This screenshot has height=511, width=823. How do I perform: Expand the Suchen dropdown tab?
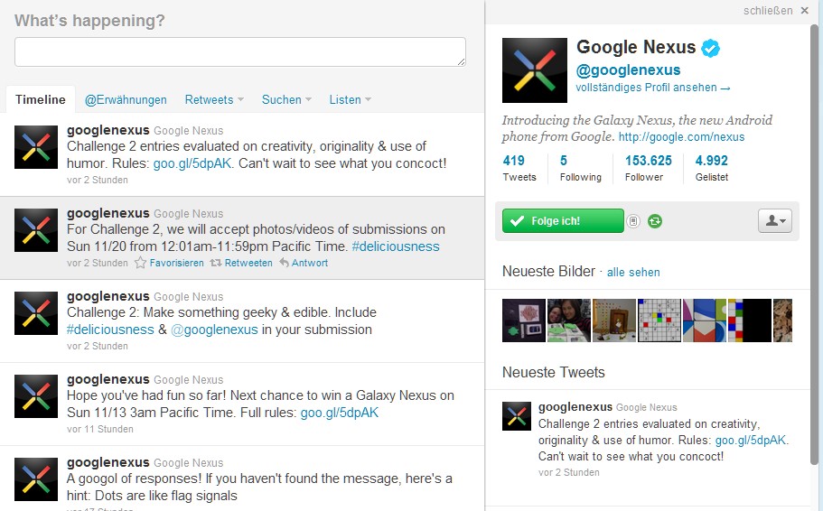click(x=286, y=99)
